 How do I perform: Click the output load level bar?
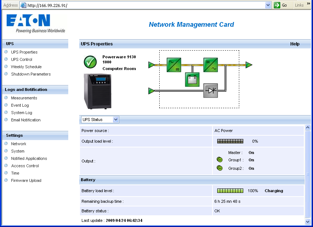point(230,141)
